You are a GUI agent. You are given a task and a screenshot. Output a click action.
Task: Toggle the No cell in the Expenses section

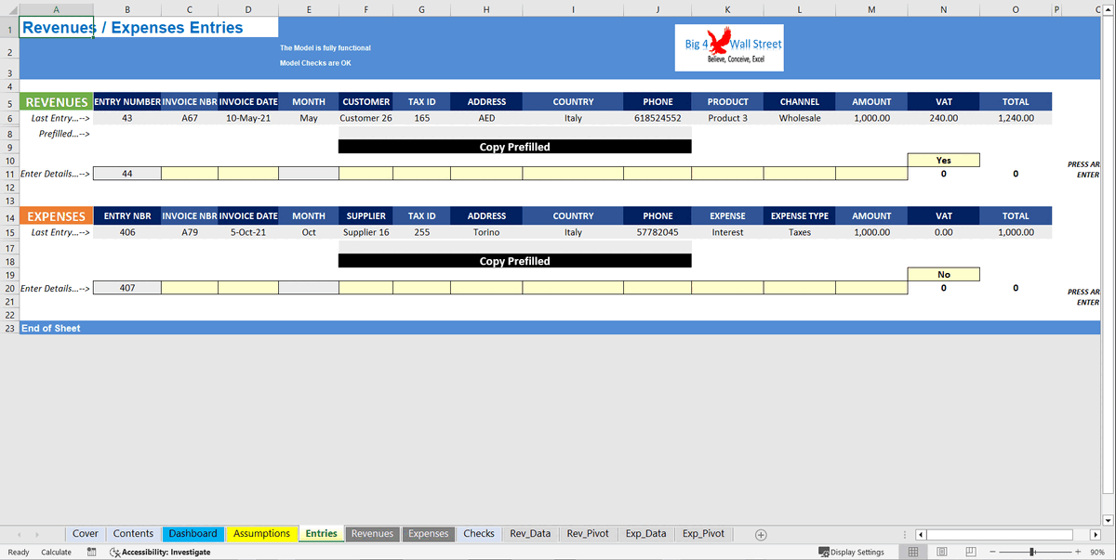pyautogui.click(x=943, y=274)
